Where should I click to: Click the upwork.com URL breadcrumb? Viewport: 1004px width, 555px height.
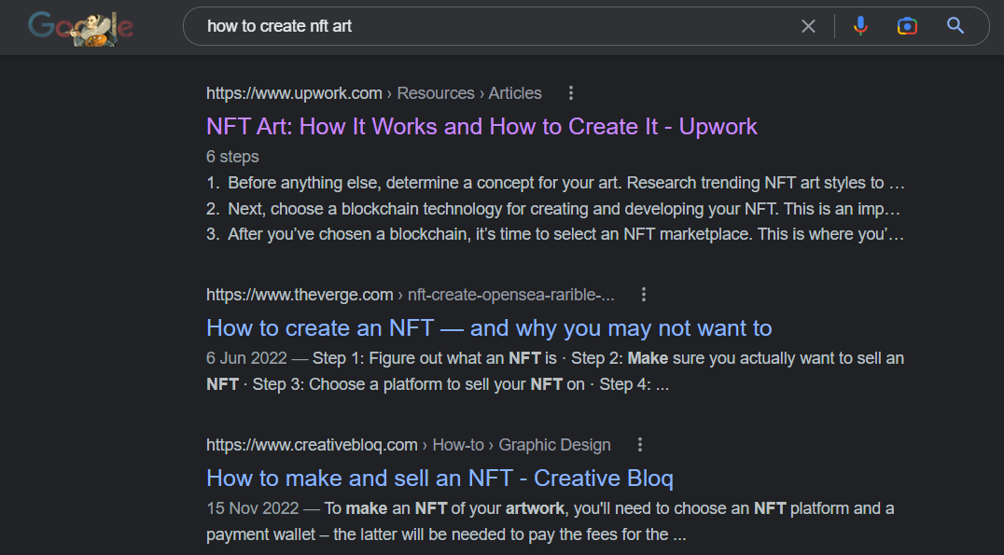tap(374, 93)
